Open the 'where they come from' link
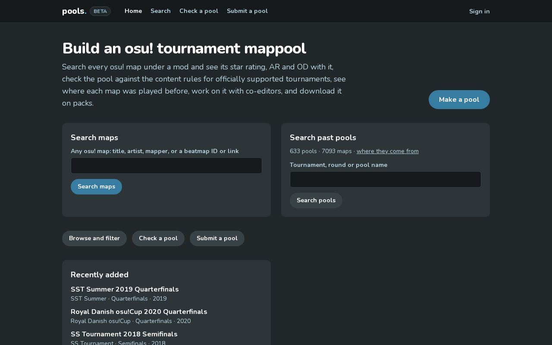Viewport: 552px width, 345px height. pos(388,151)
